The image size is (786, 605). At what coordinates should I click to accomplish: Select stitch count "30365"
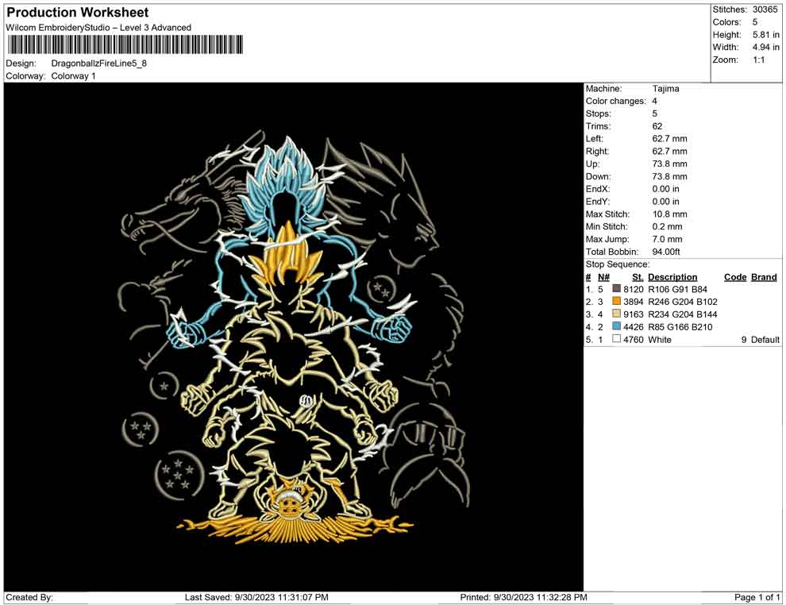(x=765, y=10)
